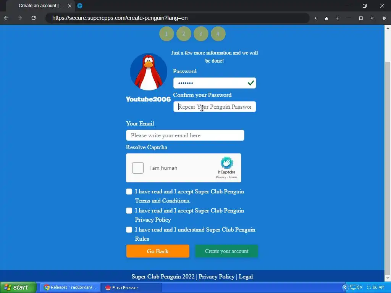Click the browser forward arrow
This screenshot has width=391, height=293.
click(20, 18)
